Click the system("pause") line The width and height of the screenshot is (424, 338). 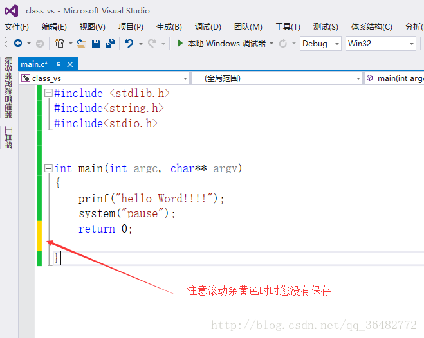(127, 214)
